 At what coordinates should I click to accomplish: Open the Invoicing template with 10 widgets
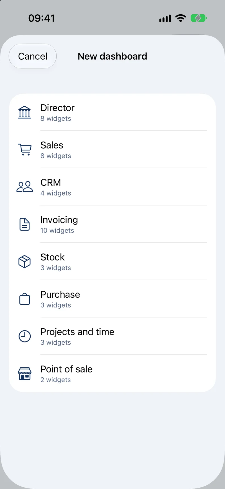[112, 224]
